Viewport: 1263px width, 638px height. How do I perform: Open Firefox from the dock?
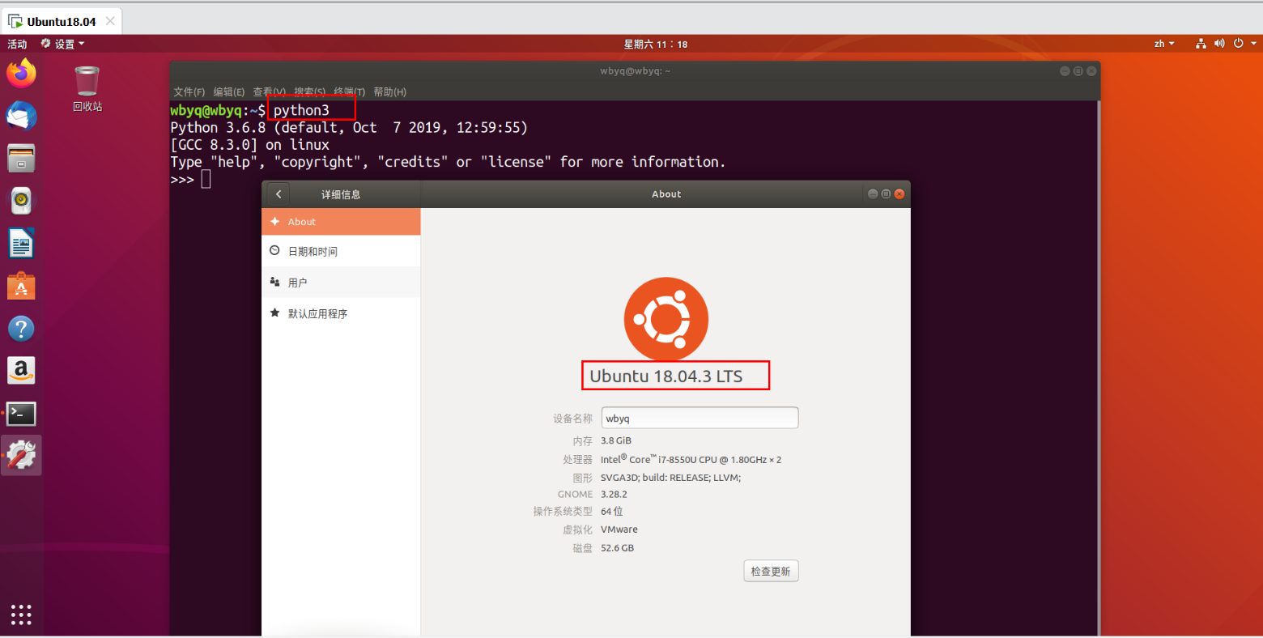[x=21, y=74]
